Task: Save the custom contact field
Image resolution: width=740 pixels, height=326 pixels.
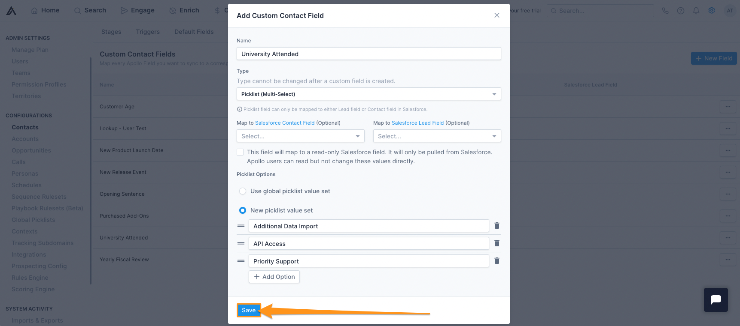Action: click(249, 310)
